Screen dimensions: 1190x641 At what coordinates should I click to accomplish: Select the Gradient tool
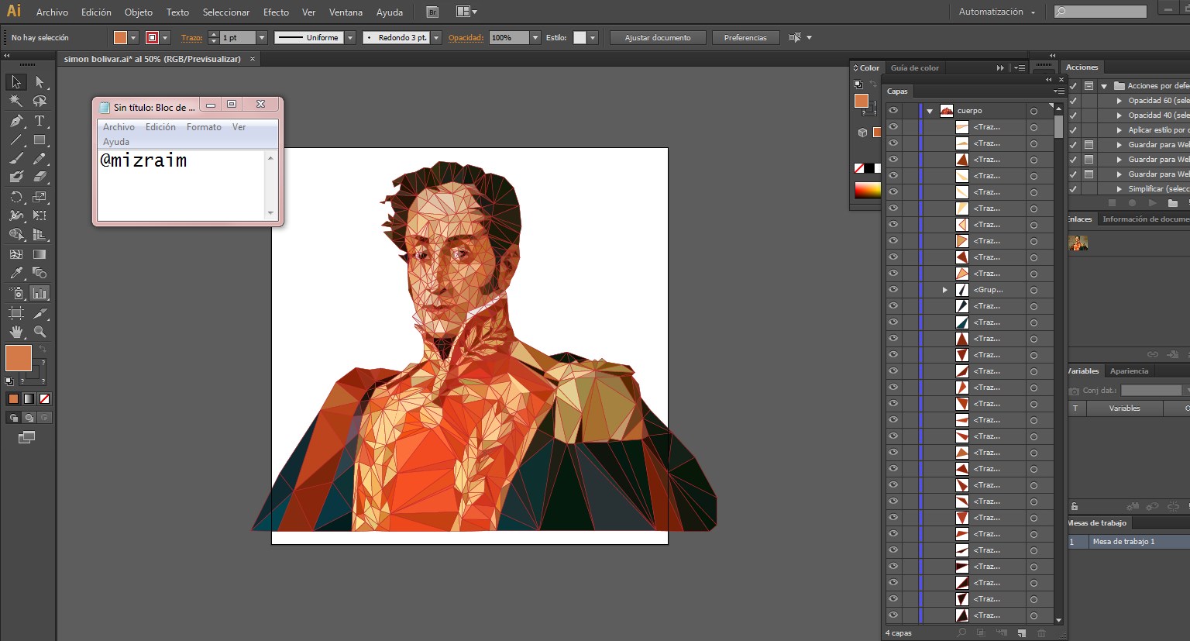tap(40, 253)
